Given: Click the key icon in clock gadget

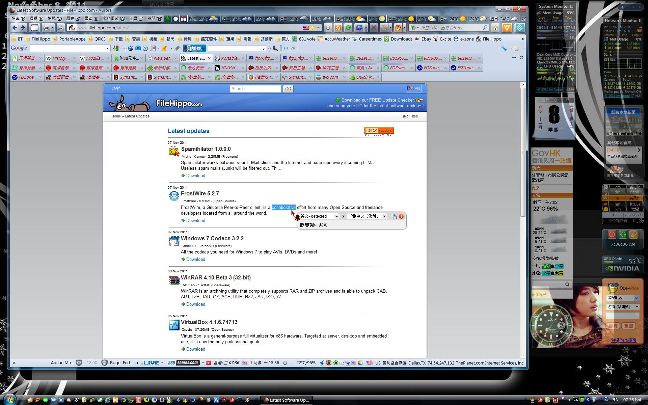Looking at the screenshot, I should click(x=633, y=234).
